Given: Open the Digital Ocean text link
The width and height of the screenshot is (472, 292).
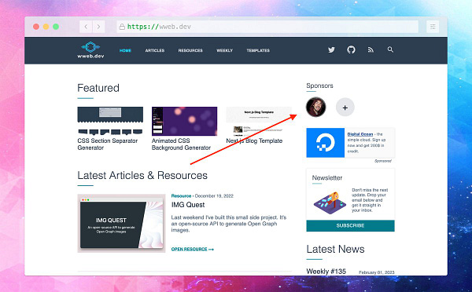Looking at the screenshot, I should (x=360, y=134).
